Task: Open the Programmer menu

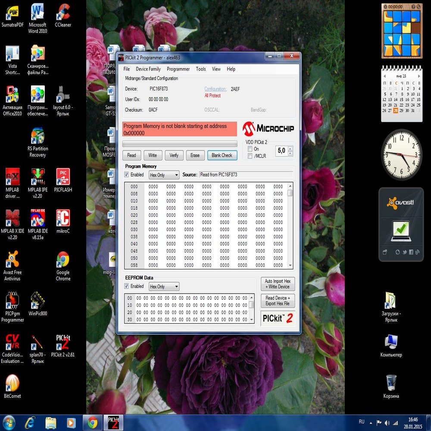Action: 178,69
